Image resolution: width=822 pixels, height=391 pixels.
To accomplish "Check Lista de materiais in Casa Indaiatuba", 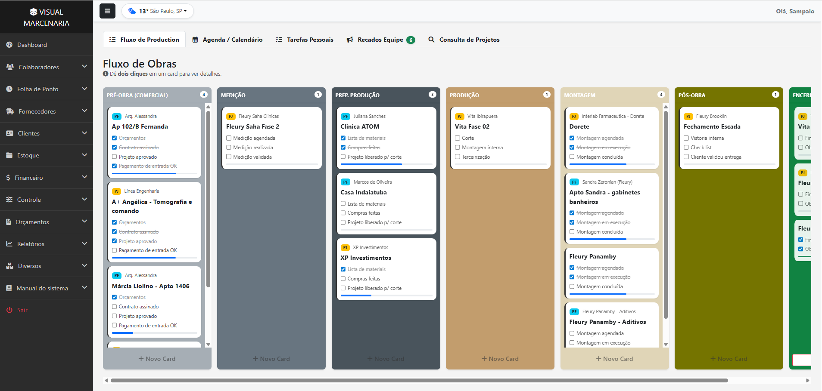I will (x=343, y=204).
